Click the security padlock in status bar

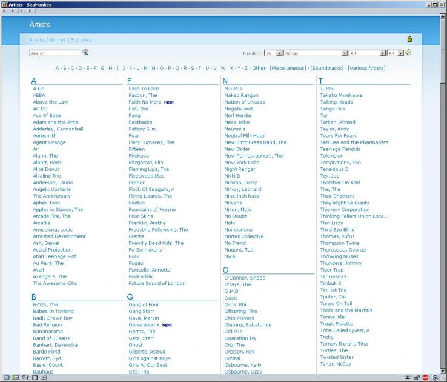416,378
